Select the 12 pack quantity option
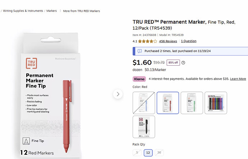The height and width of the screenshot is (159, 248). [x=148, y=153]
